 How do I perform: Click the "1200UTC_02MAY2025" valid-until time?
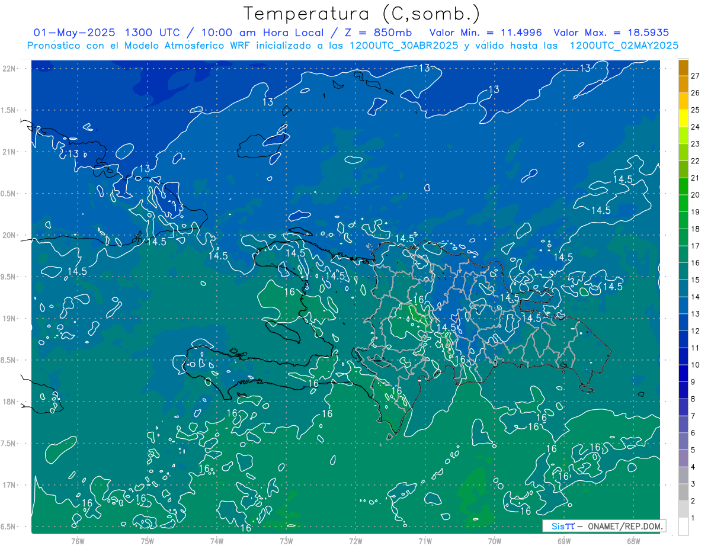click(x=624, y=46)
